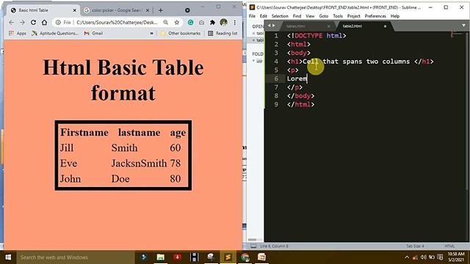Click the volume icon in system tray
470x264 pixels.
pos(423,257)
